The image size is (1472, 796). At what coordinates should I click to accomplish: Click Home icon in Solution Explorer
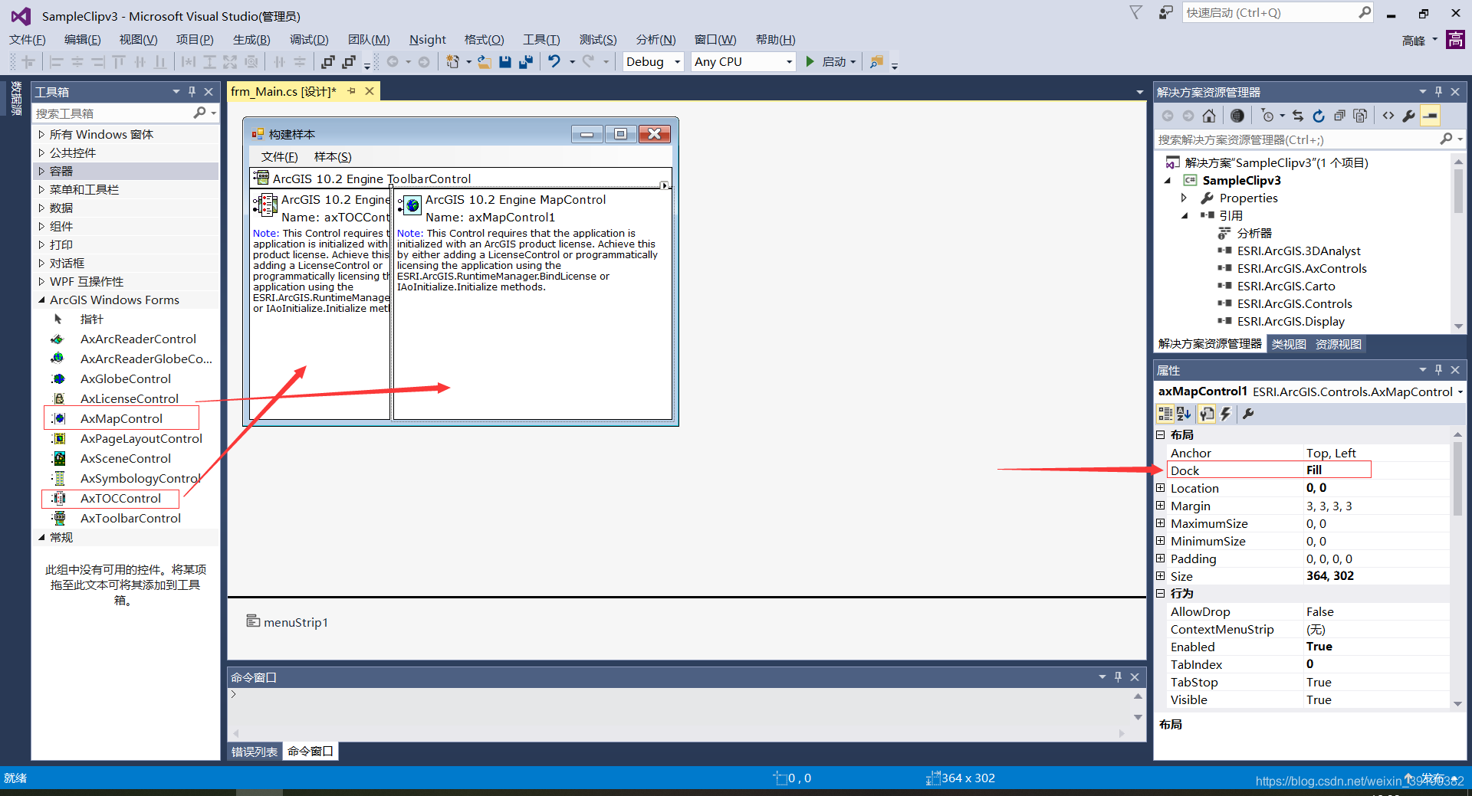click(x=1209, y=116)
